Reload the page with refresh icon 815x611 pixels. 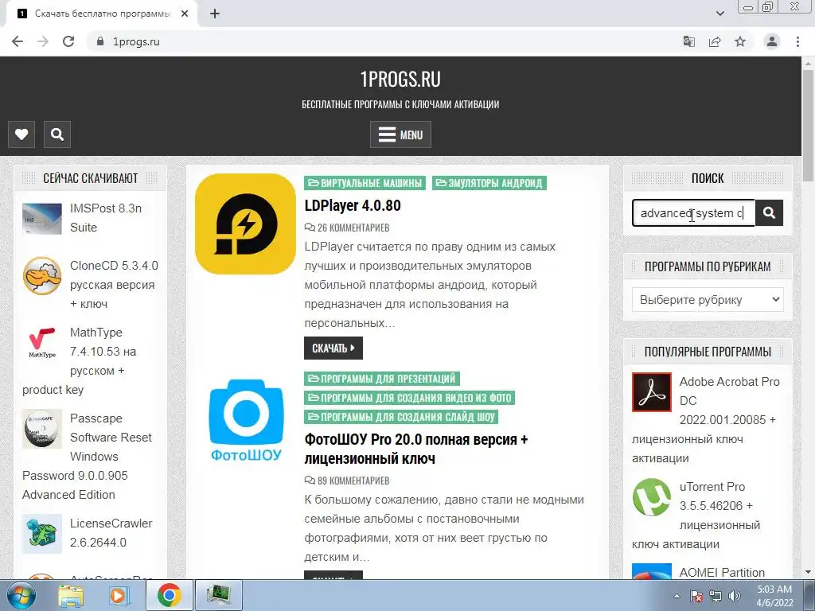[68, 41]
